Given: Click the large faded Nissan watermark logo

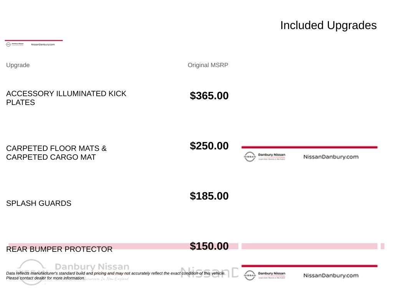Looking at the screenshot, I should coord(31,272).
